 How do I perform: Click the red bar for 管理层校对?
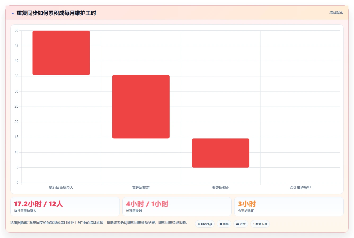141,107
